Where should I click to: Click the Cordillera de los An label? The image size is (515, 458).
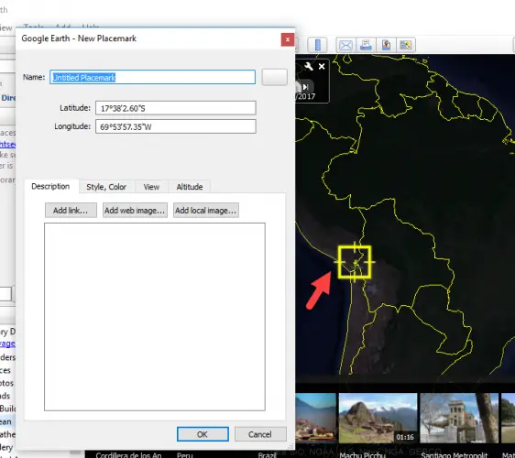(128, 454)
